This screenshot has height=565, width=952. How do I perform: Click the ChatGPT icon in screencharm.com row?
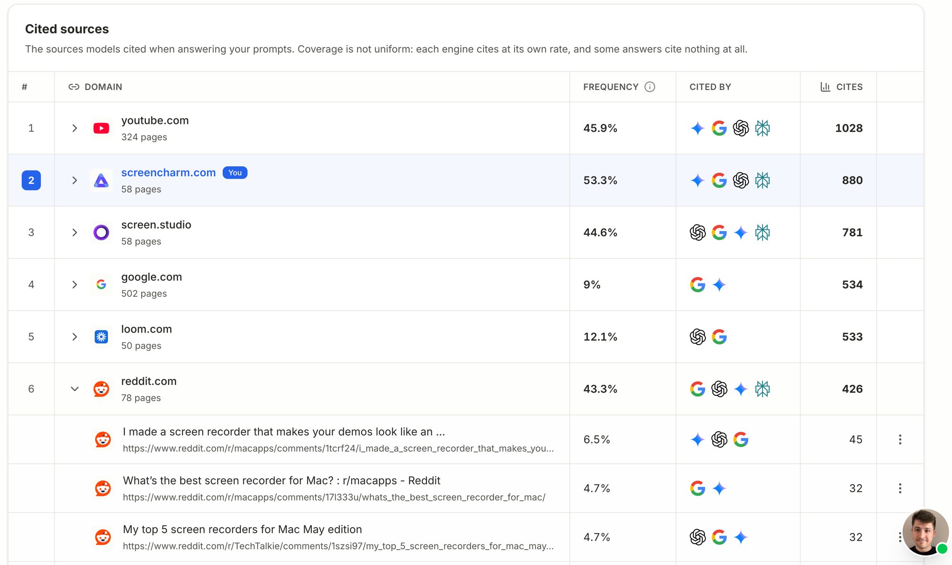pyautogui.click(x=741, y=180)
